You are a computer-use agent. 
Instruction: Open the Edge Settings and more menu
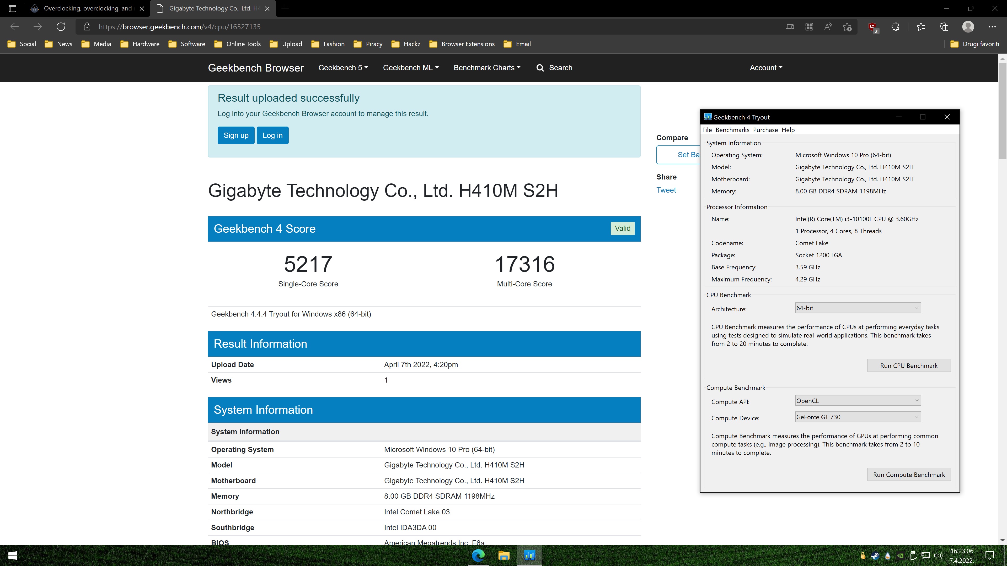click(992, 26)
